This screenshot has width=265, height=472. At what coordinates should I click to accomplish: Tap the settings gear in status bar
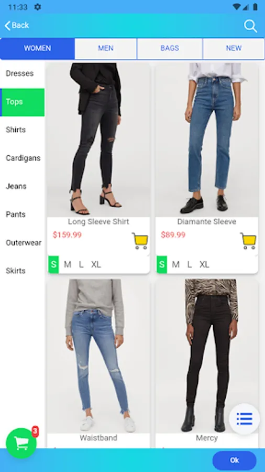[x=38, y=7]
